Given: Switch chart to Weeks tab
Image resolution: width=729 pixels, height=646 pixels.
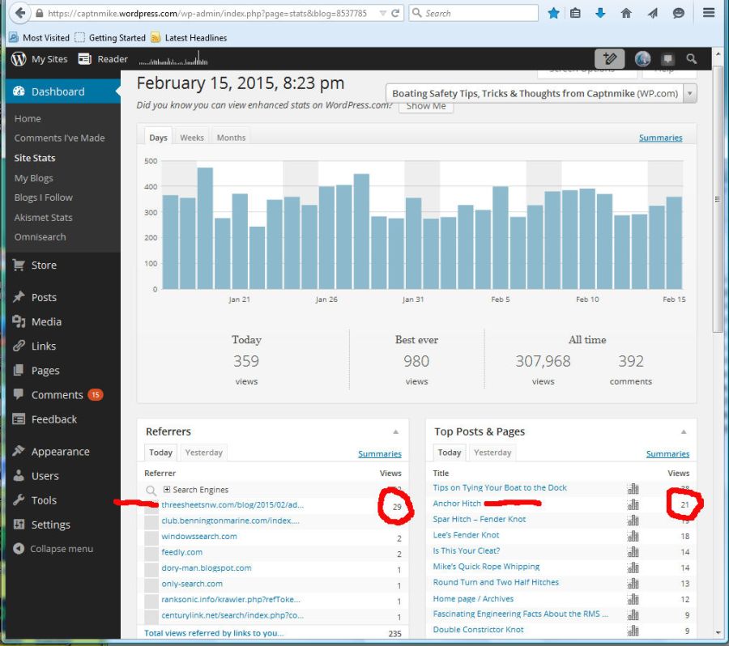Looking at the screenshot, I should tap(192, 138).
